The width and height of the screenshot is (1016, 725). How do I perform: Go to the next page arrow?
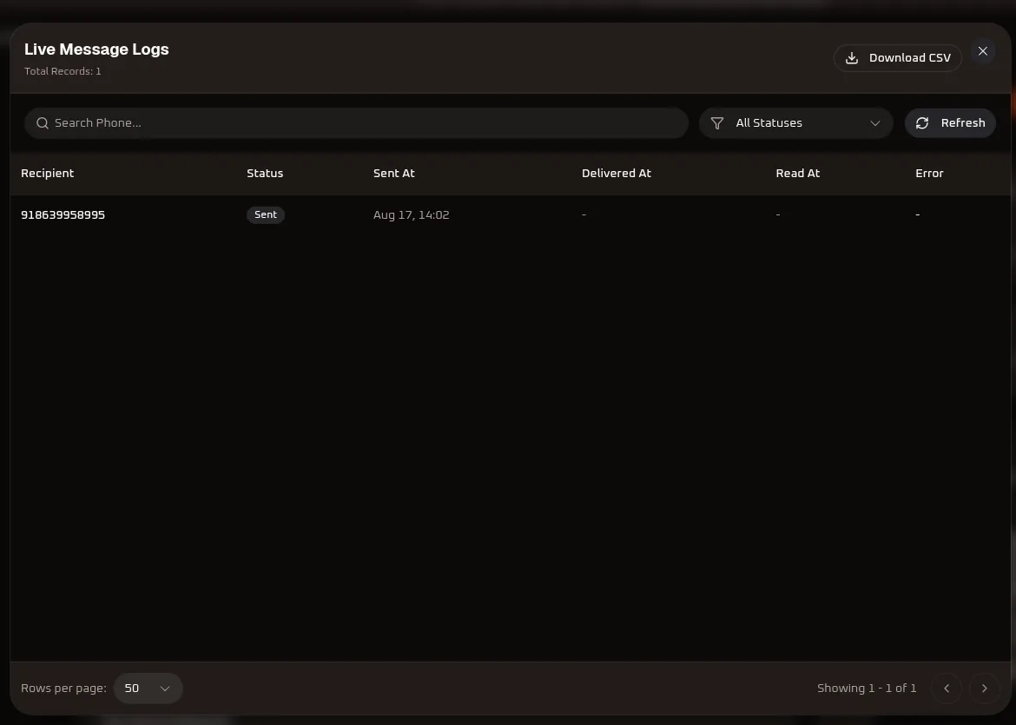(984, 688)
